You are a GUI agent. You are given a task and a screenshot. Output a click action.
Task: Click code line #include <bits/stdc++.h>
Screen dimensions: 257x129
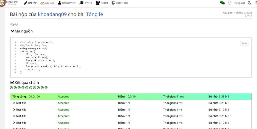36,42
